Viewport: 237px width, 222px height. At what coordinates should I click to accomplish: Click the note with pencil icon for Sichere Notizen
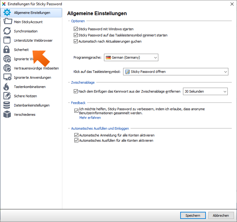7,96
